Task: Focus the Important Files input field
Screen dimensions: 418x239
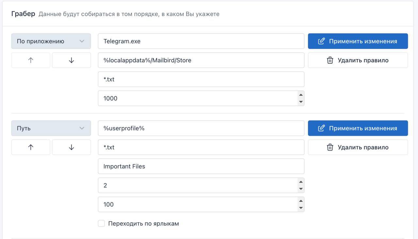Action: [201, 166]
